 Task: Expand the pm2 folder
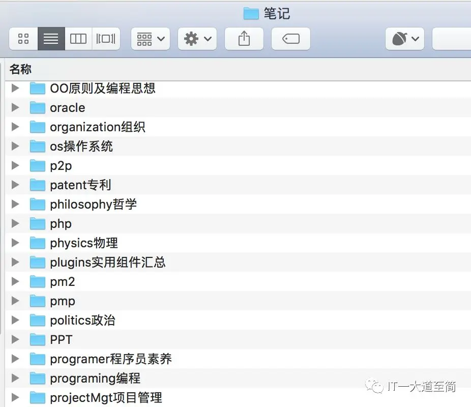[15, 281]
